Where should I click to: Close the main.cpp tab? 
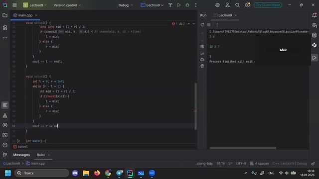pyautogui.click(x=36, y=15)
